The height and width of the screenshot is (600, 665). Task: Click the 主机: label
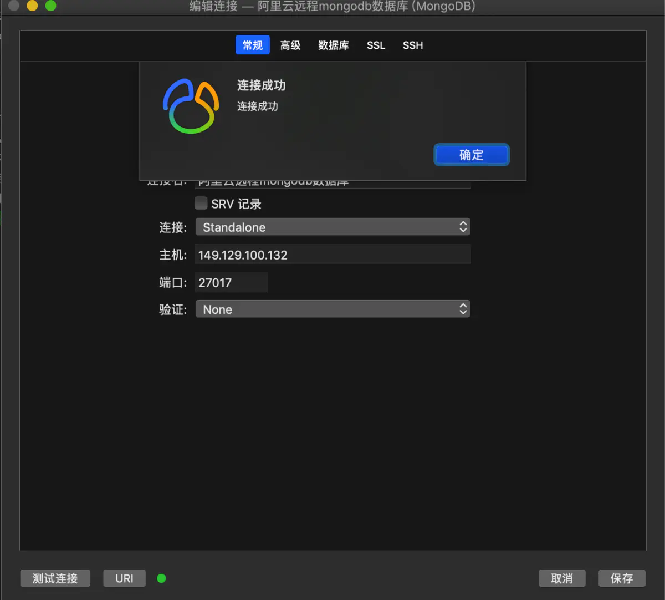coord(173,255)
